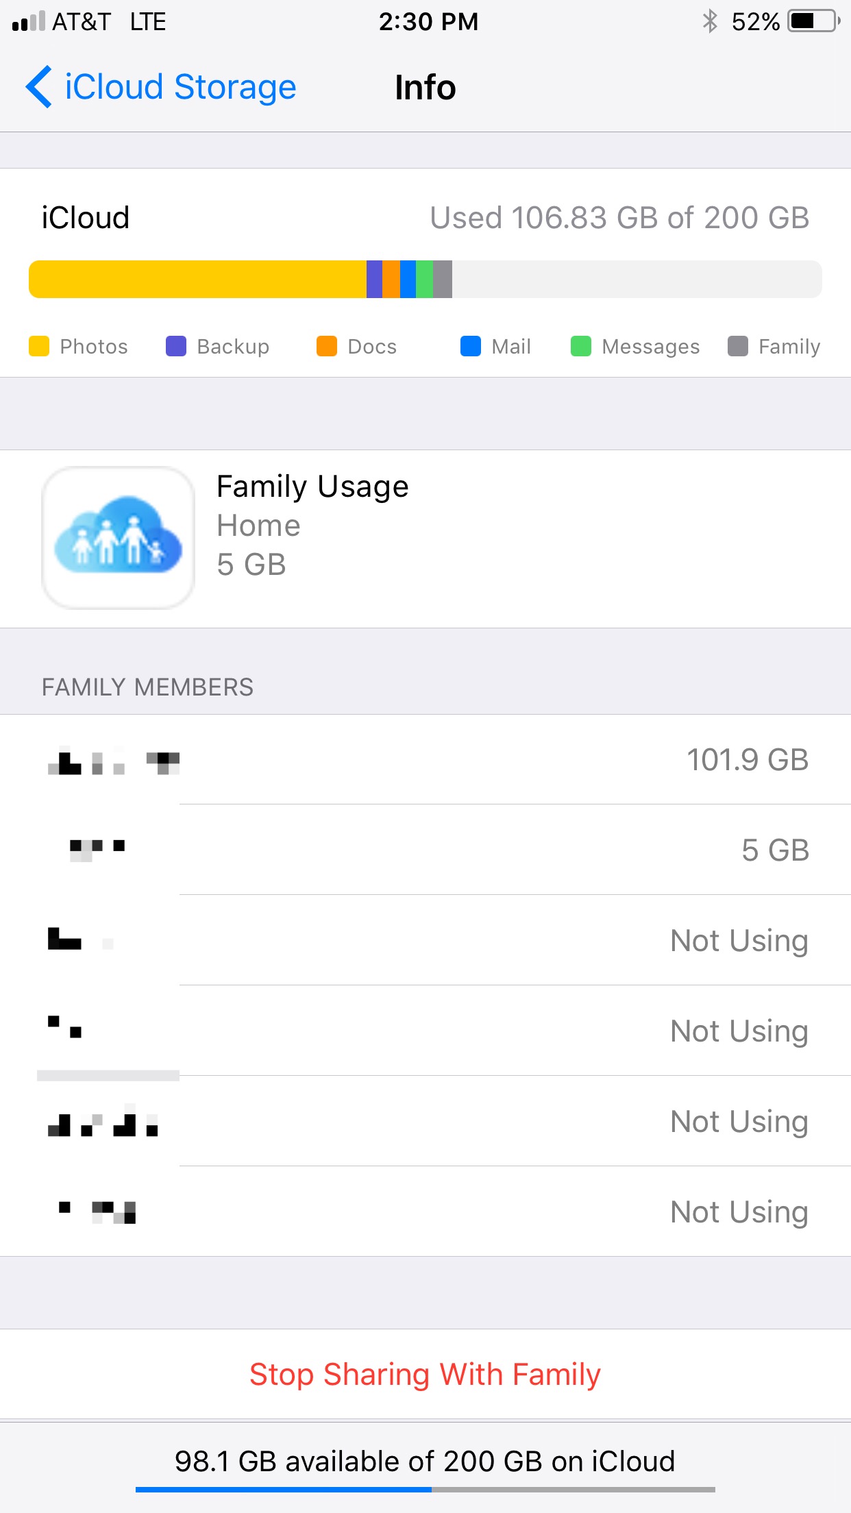Open the Family Usage Home row
The height and width of the screenshot is (1513, 851).
(425, 539)
